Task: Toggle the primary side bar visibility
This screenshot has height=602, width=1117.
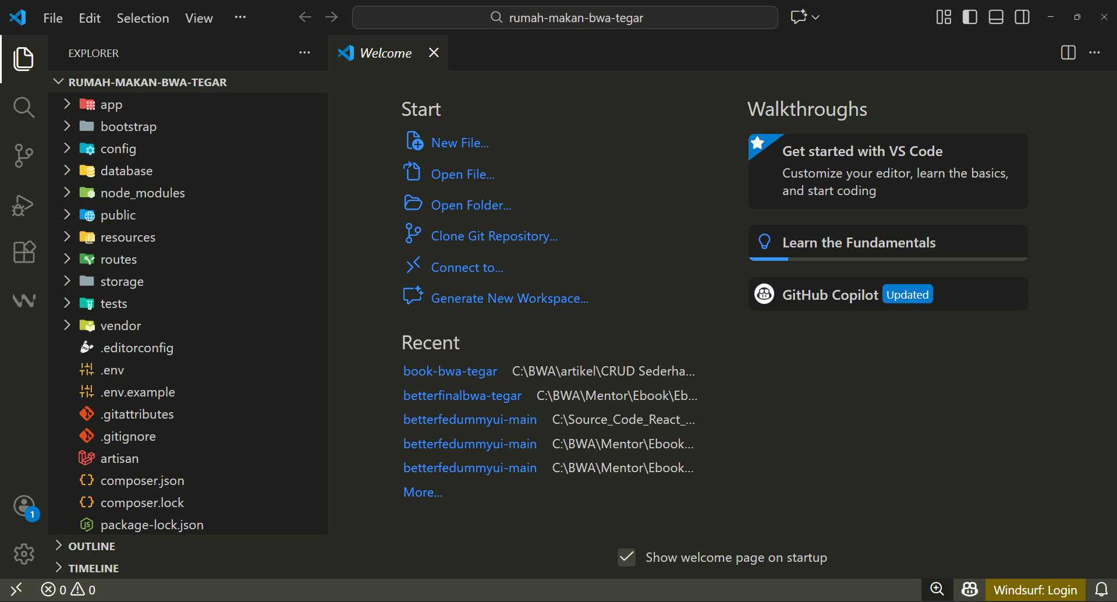Action: (970, 17)
